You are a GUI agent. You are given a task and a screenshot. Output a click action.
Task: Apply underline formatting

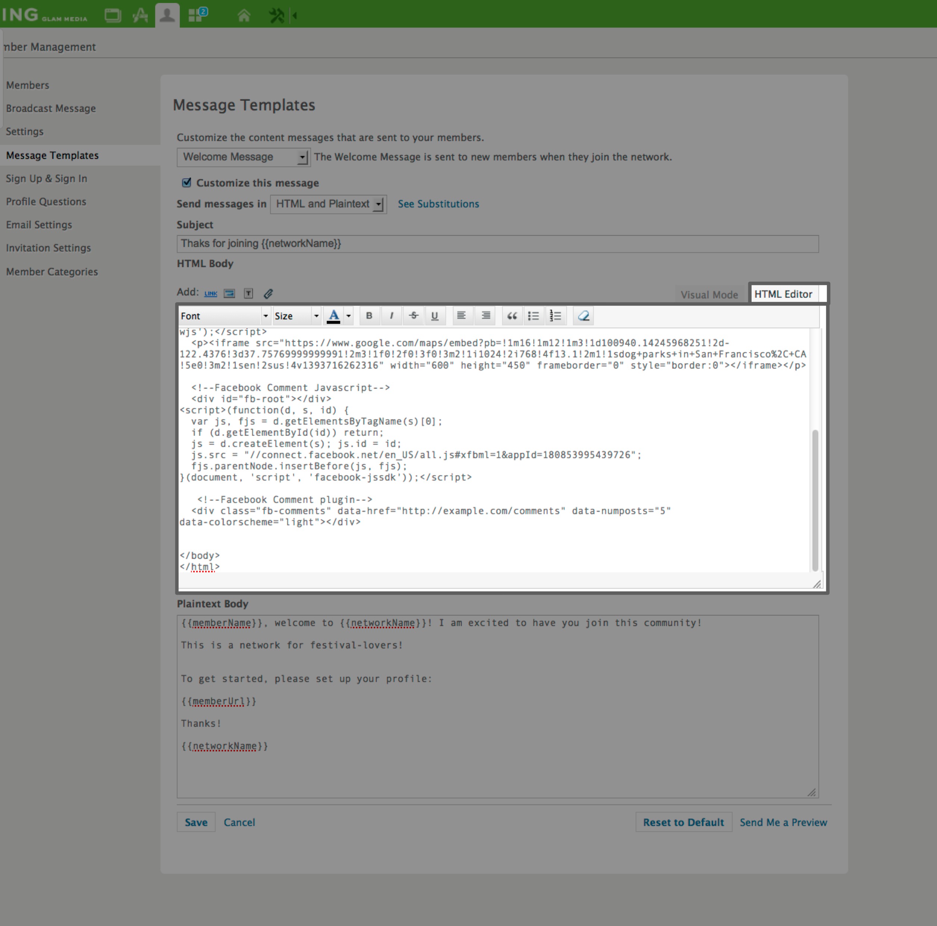435,316
